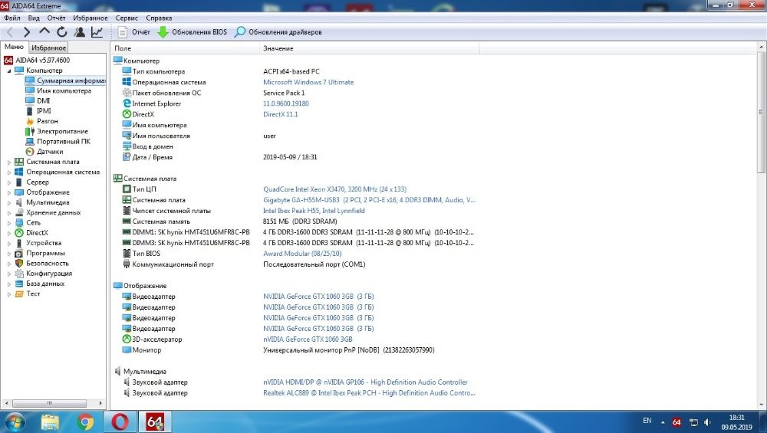Open the Справка menu

click(x=159, y=18)
